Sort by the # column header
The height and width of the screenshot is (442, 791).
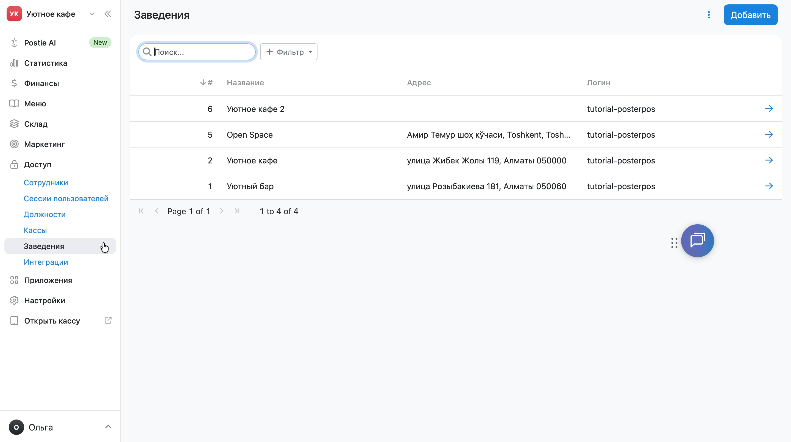click(206, 83)
